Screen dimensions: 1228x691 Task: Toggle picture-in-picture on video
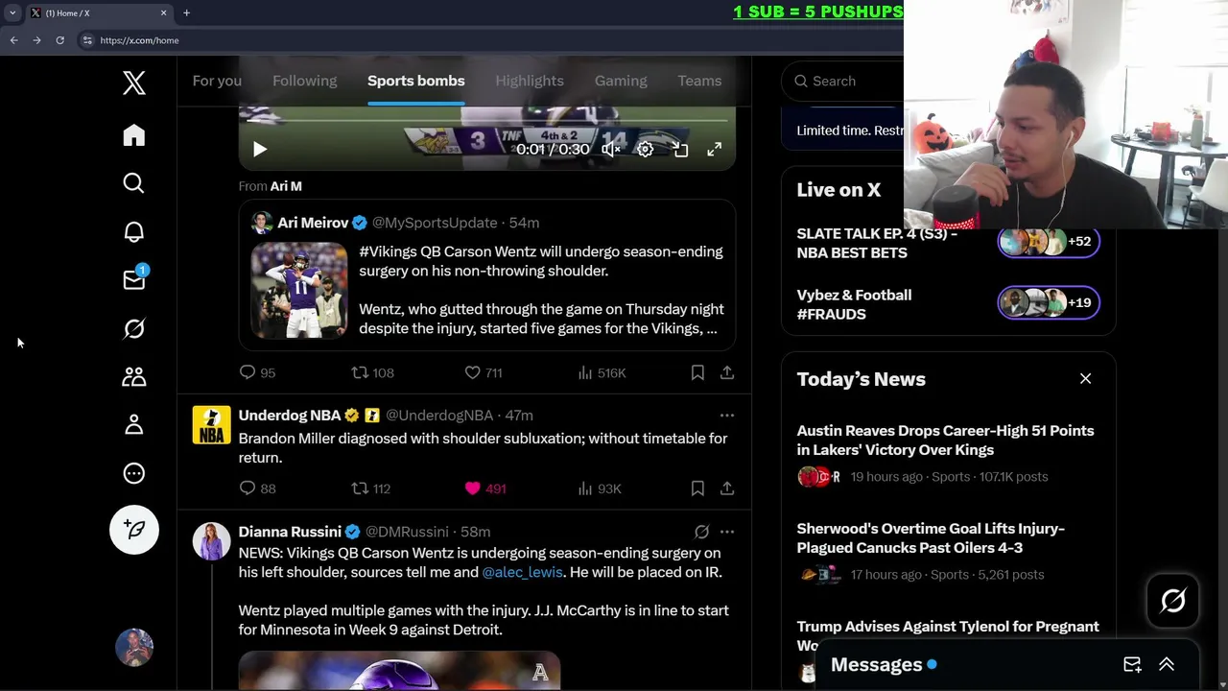(680, 149)
